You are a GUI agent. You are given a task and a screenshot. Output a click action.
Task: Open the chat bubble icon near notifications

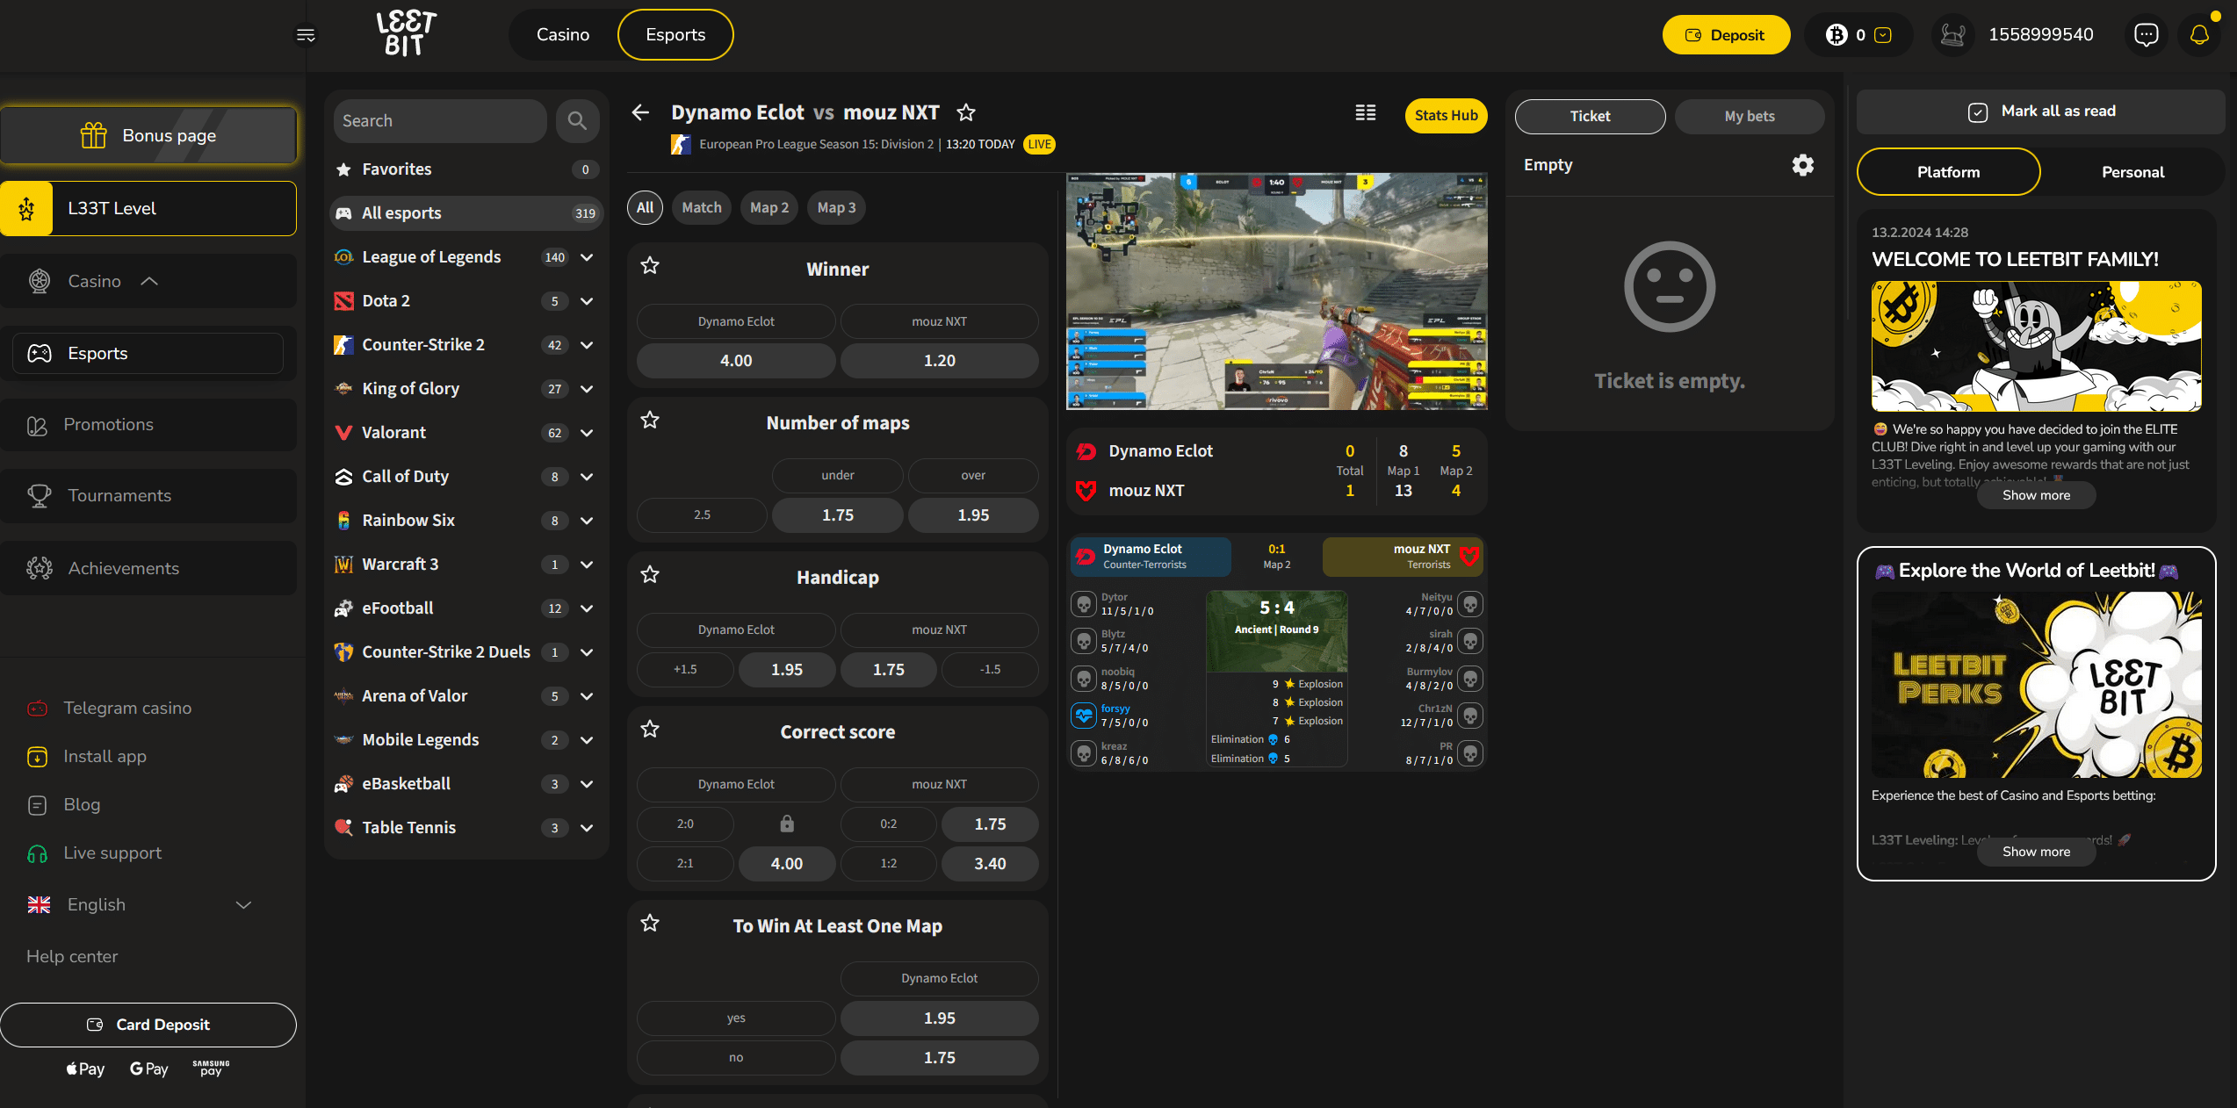click(2146, 34)
